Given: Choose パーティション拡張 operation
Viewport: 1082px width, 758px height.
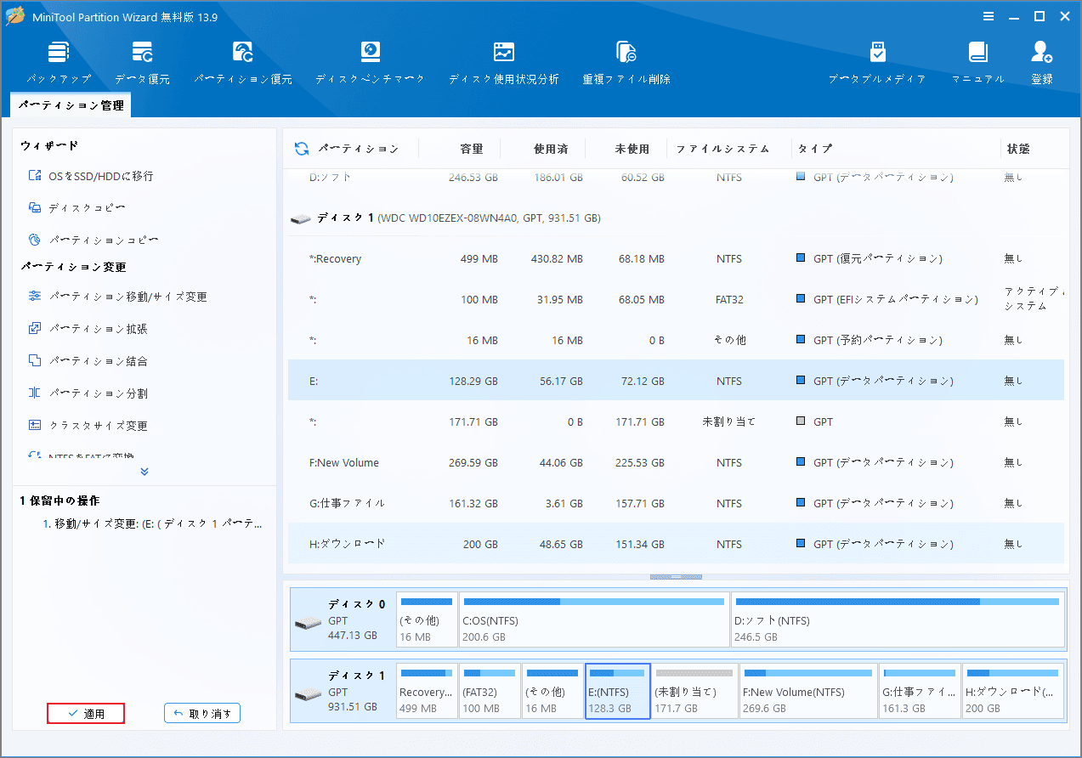Looking at the screenshot, I should tap(88, 329).
